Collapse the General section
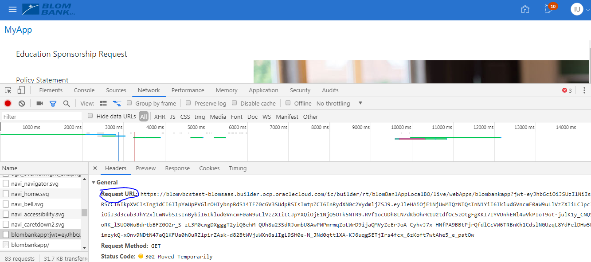 pyautogui.click(x=94, y=182)
